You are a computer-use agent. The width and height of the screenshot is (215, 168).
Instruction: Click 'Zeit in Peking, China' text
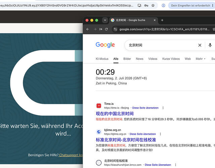(111, 83)
